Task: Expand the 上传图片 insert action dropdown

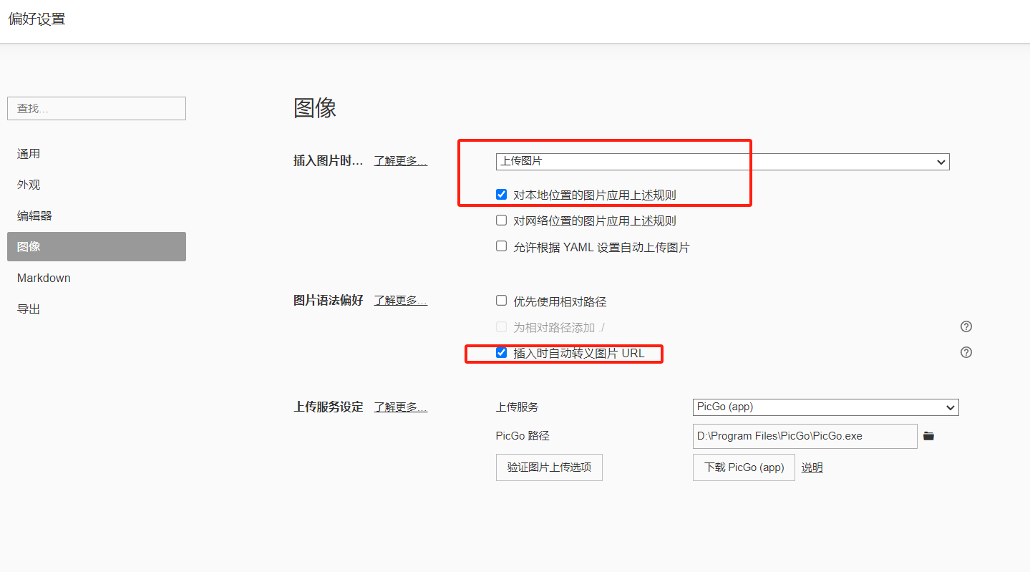Action: coord(722,162)
